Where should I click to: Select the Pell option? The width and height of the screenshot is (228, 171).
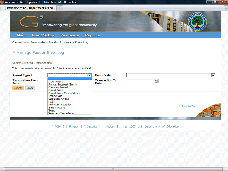click(51, 102)
